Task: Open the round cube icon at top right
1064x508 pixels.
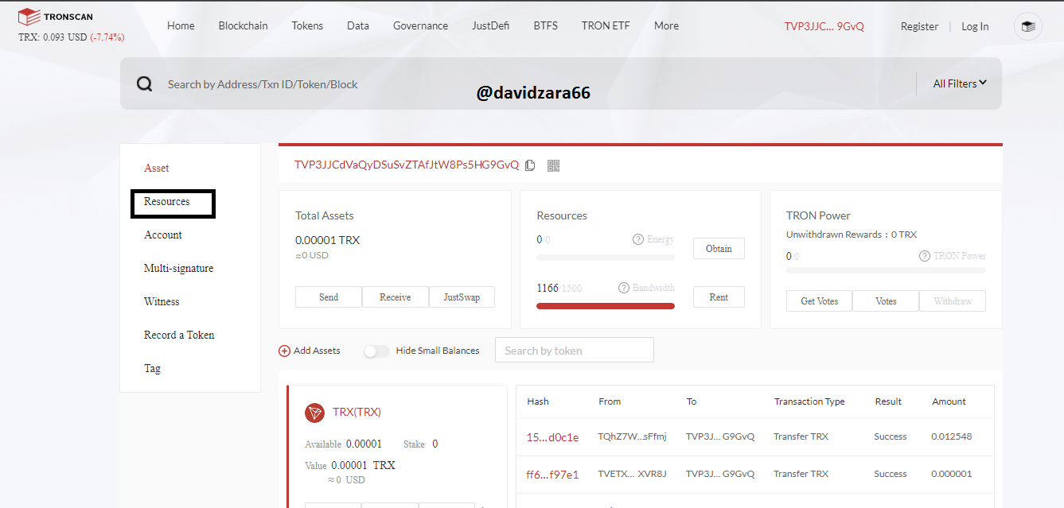Action: pos(1028,26)
